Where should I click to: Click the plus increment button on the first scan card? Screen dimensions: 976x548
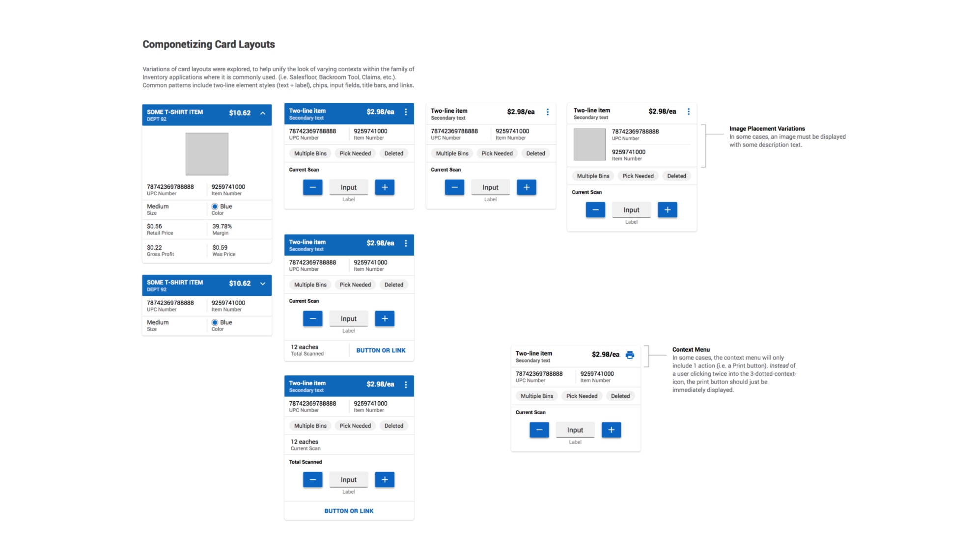385,187
